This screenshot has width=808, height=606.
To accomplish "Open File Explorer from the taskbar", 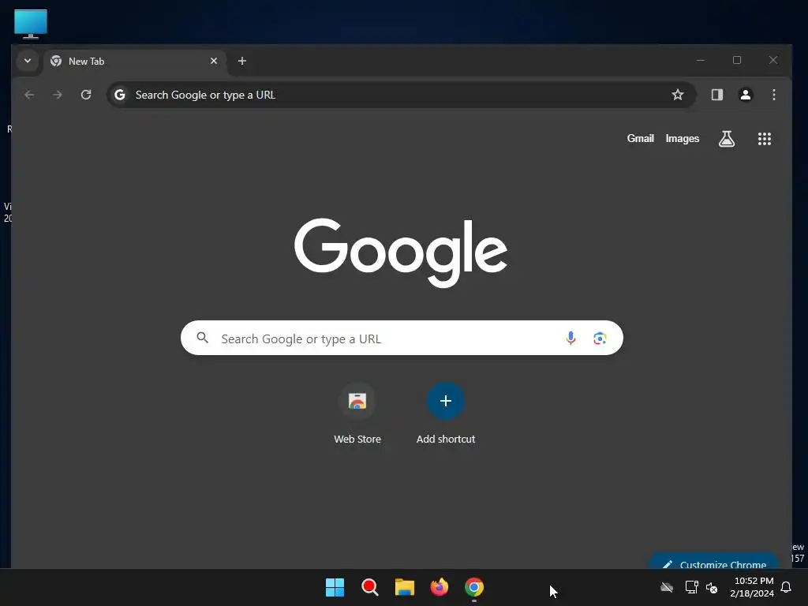I will 405,587.
